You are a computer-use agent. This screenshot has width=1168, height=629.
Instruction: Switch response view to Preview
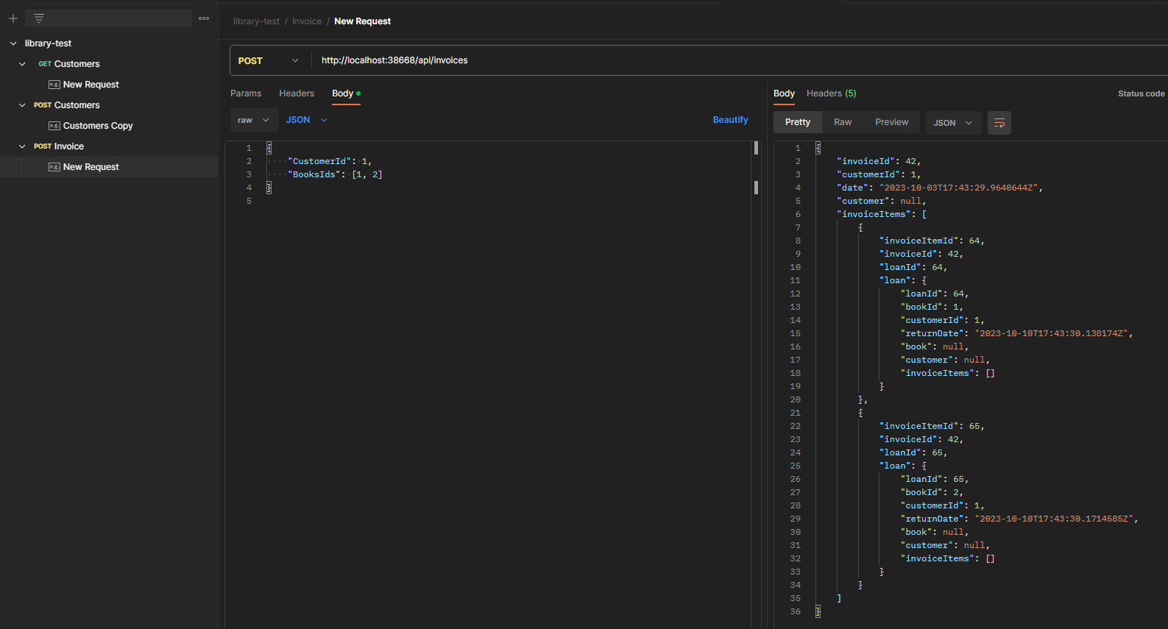tap(892, 122)
